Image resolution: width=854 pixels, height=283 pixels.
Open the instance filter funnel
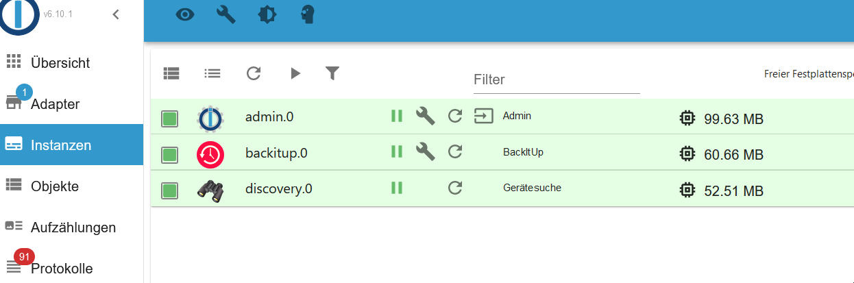point(332,73)
